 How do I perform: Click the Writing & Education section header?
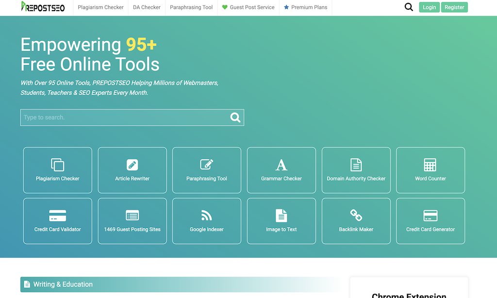click(181, 284)
